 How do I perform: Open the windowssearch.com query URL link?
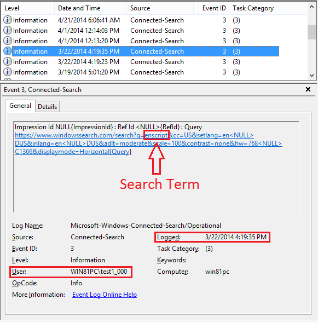(x=148, y=143)
